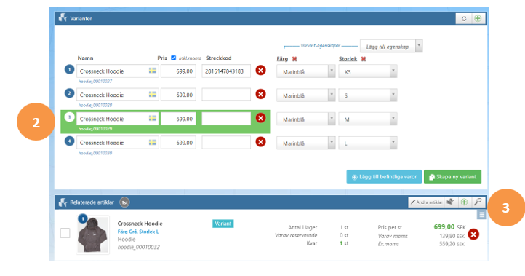
Task: Click empty barcode field in row 4
Action: [x=226, y=143]
